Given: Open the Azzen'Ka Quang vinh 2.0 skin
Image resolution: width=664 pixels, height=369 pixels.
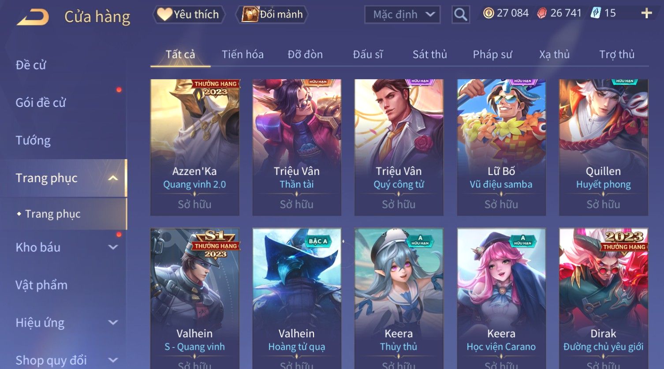Looking at the screenshot, I should coord(195,147).
